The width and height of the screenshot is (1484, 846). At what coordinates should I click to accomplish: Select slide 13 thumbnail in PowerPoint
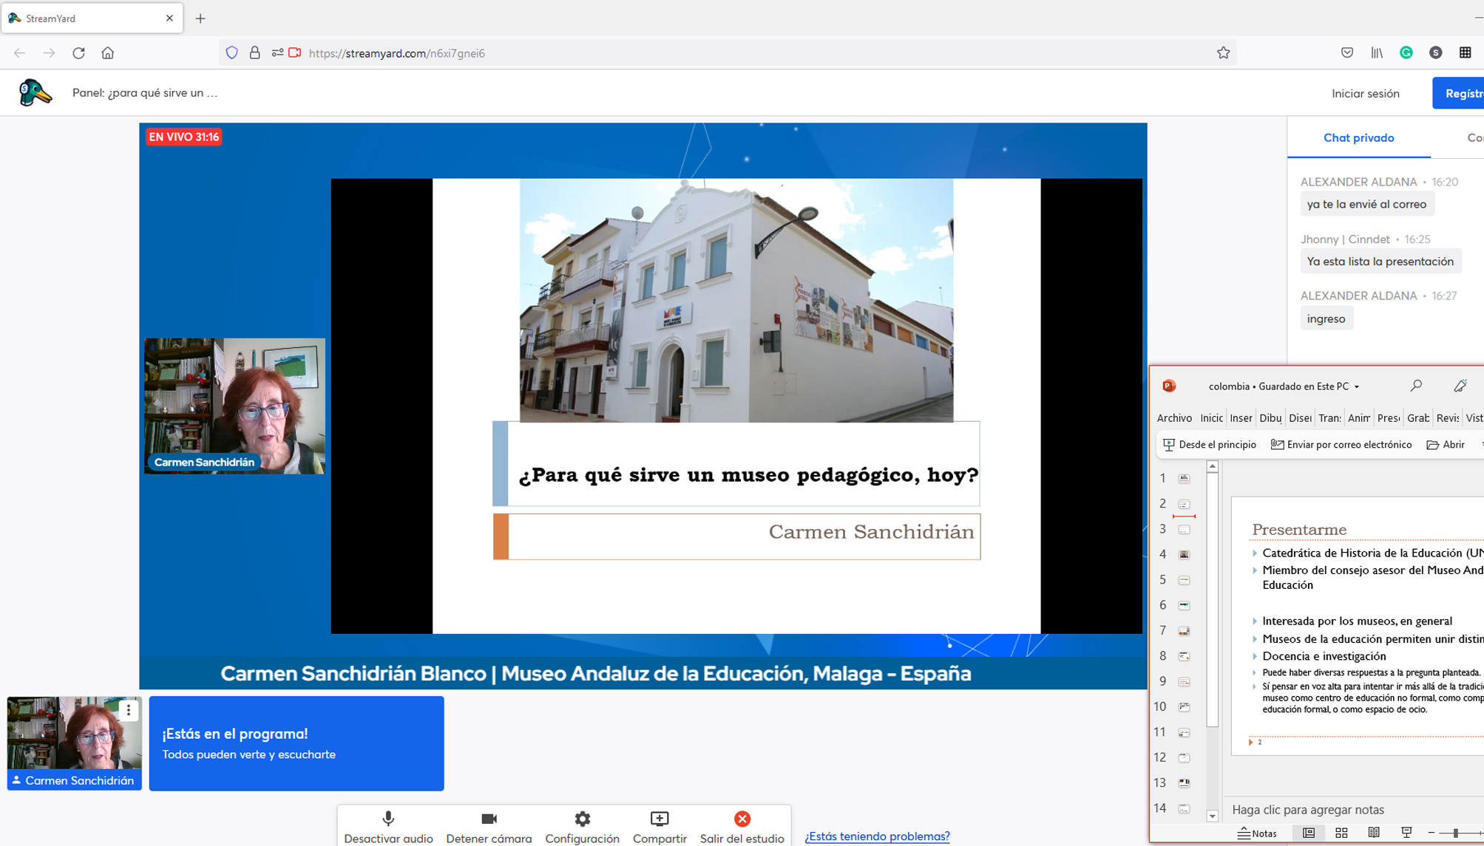click(1184, 783)
